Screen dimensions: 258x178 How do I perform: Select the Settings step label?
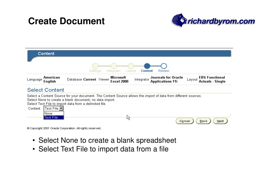tap(95, 71)
